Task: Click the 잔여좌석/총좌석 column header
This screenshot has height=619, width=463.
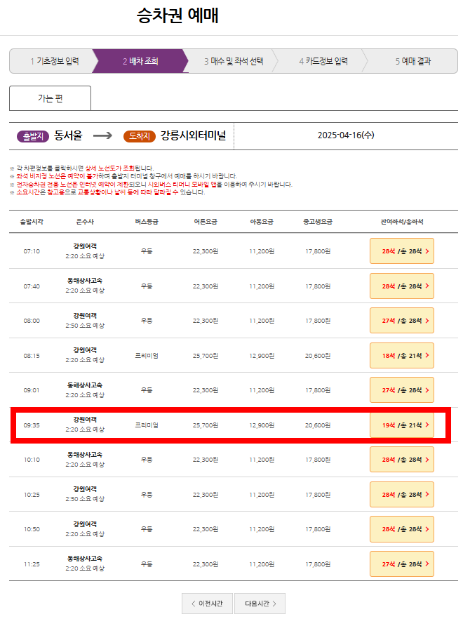Action: 402,222
